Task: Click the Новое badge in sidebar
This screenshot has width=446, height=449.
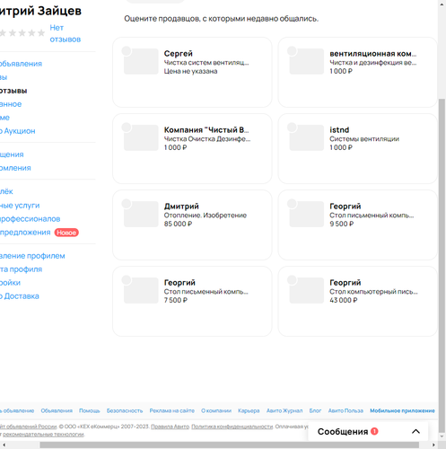Action: pyautogui.click(x=66, y=233)
